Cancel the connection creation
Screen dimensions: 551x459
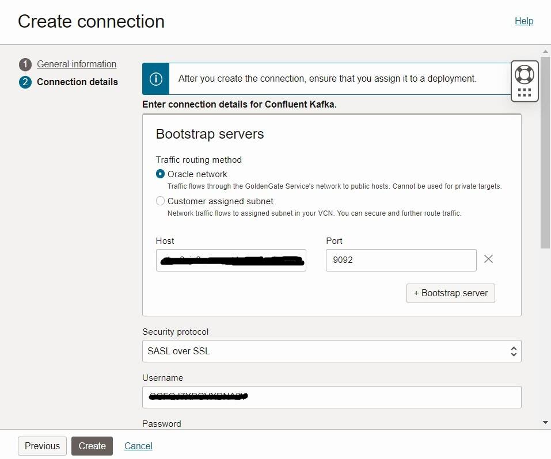click(x=138, y=446)
